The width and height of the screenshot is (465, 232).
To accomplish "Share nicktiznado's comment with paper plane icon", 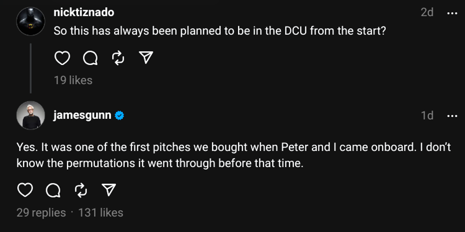I will (146, 58).
